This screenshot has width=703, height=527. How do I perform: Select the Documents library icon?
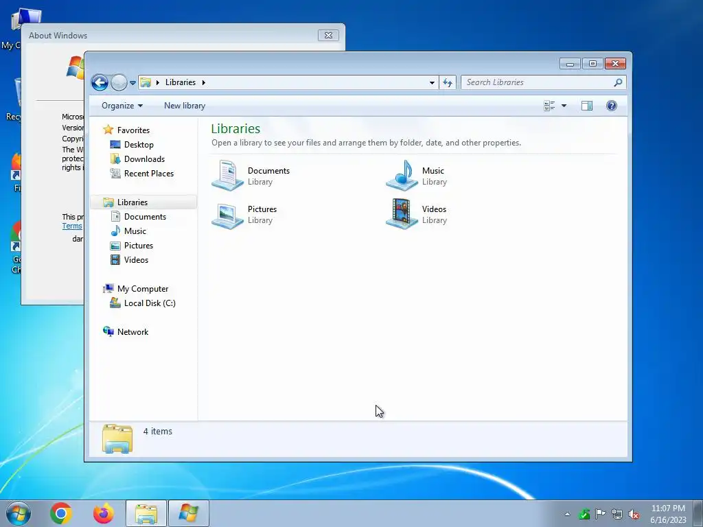(x=228, y=176)
